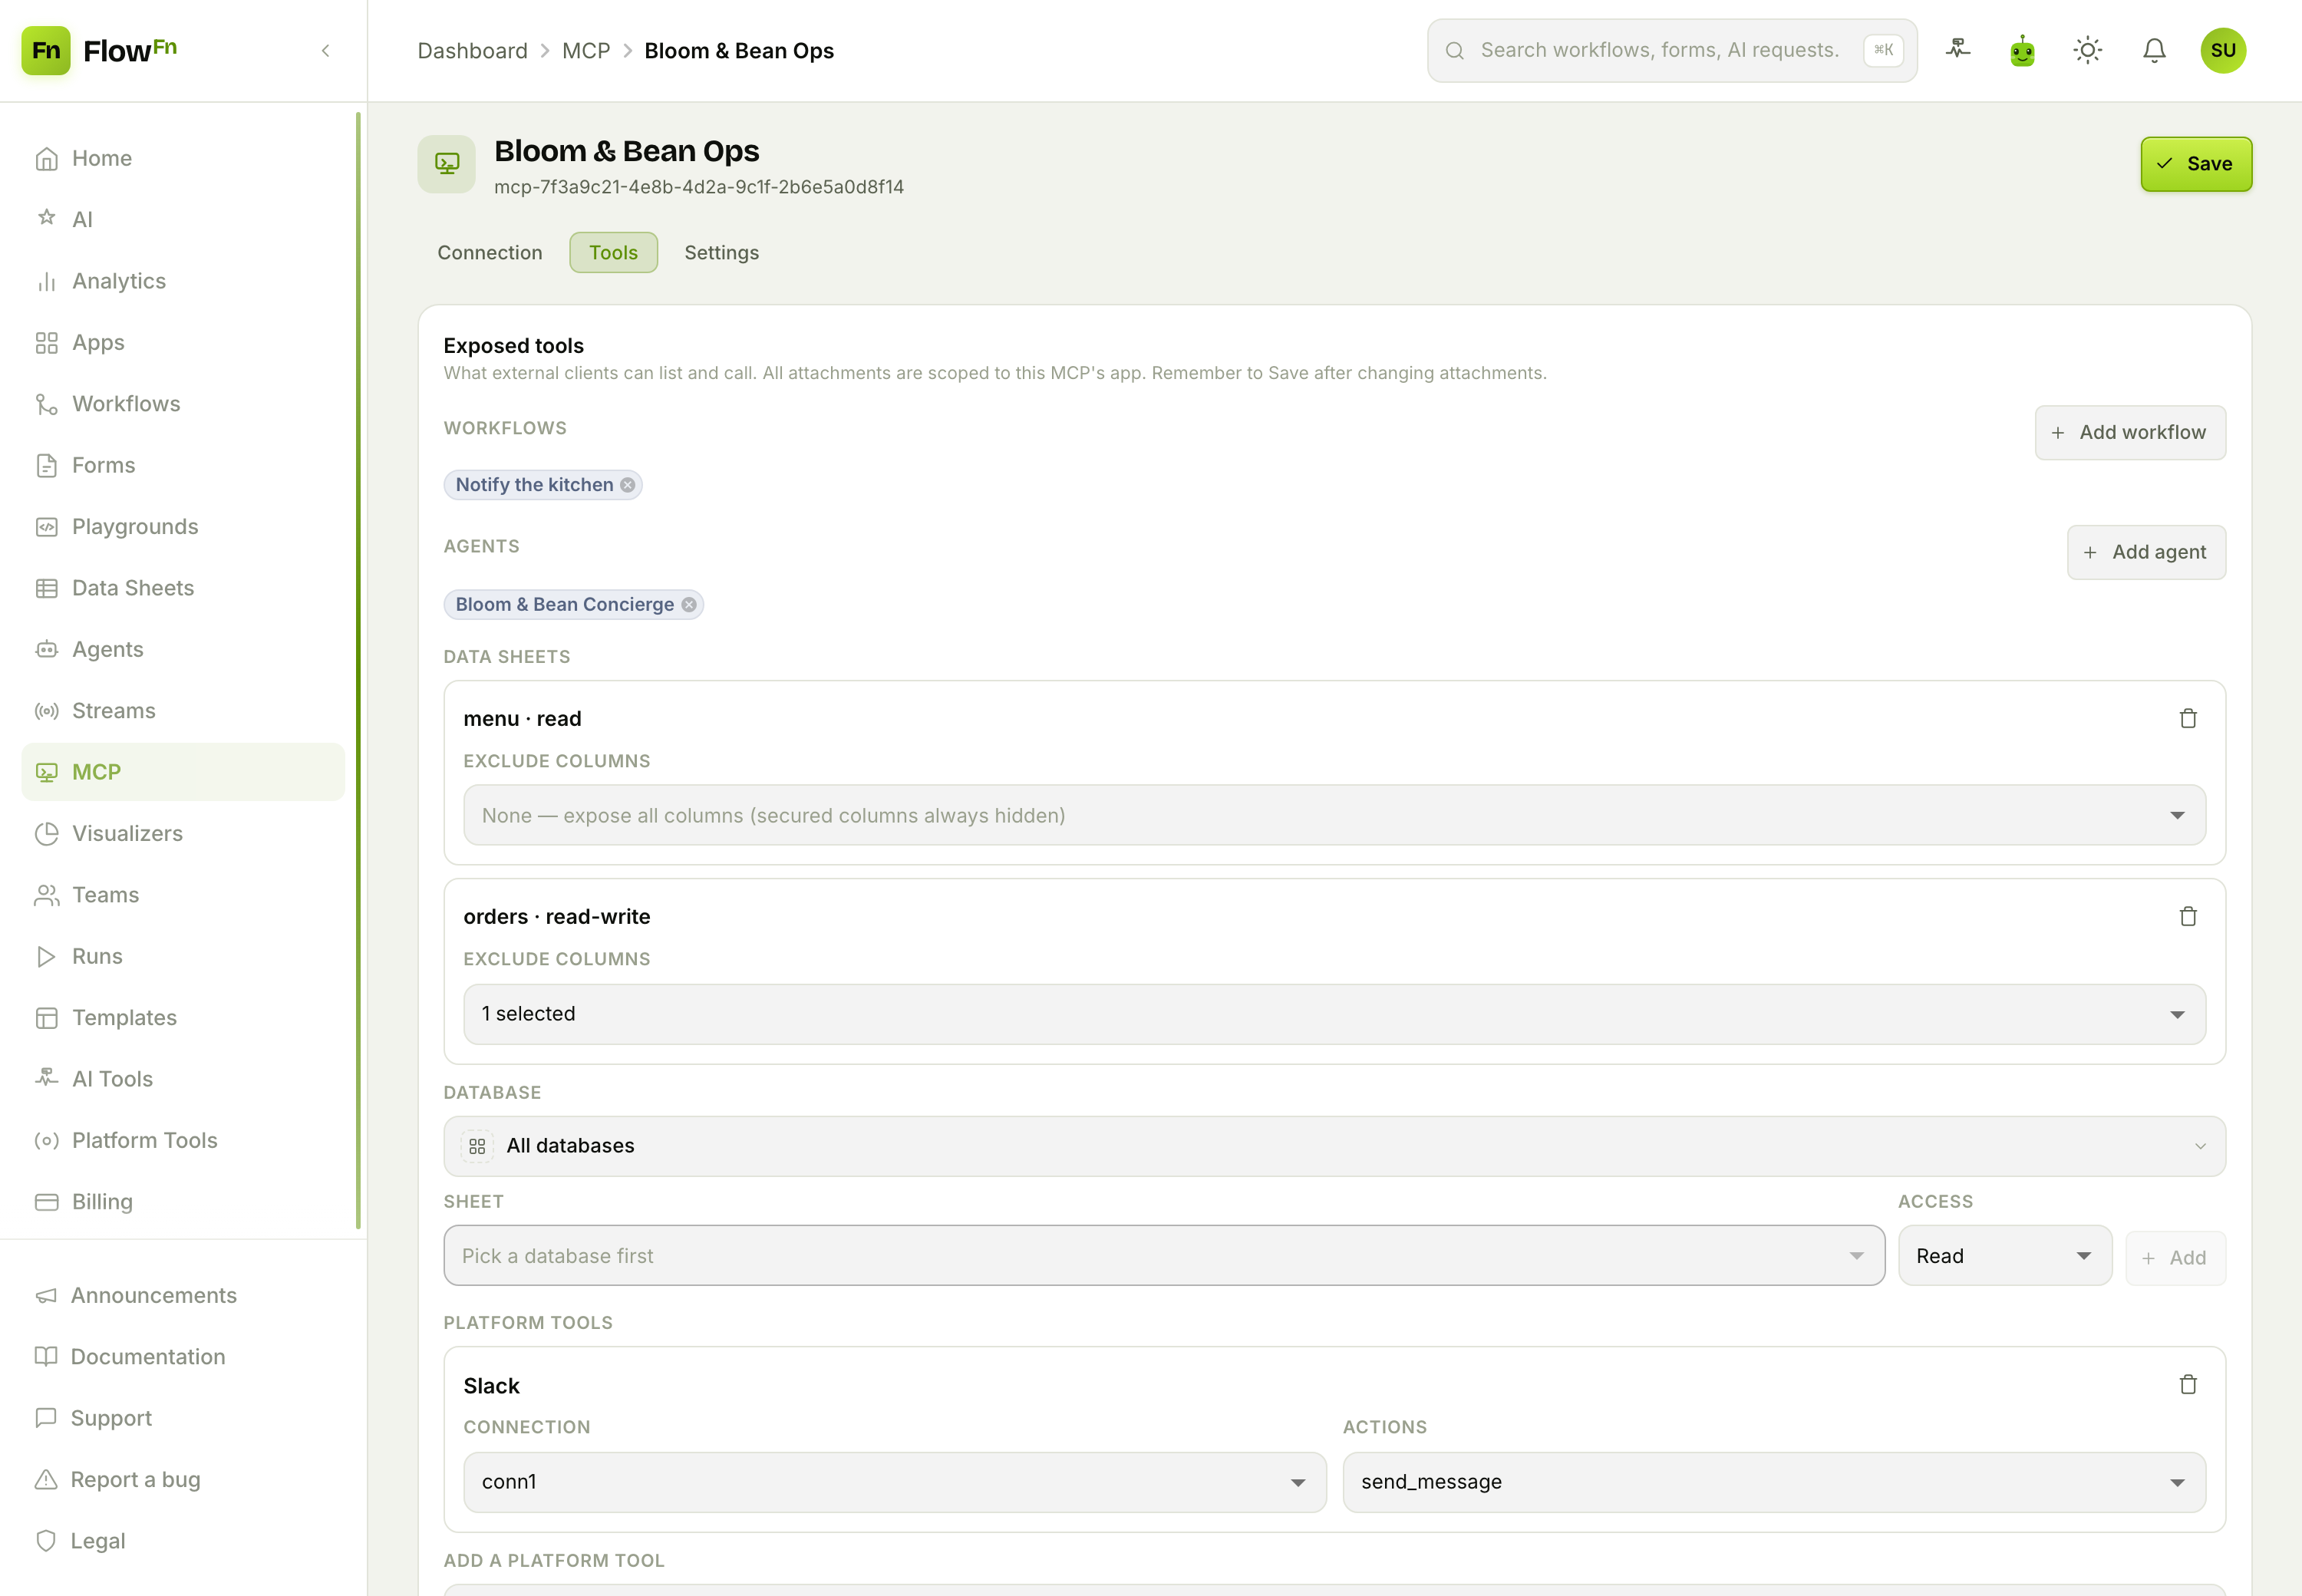Open Data Sheets in the sidebar
The height and width of the screenshot is (1596, 2302).
[183, 588]
